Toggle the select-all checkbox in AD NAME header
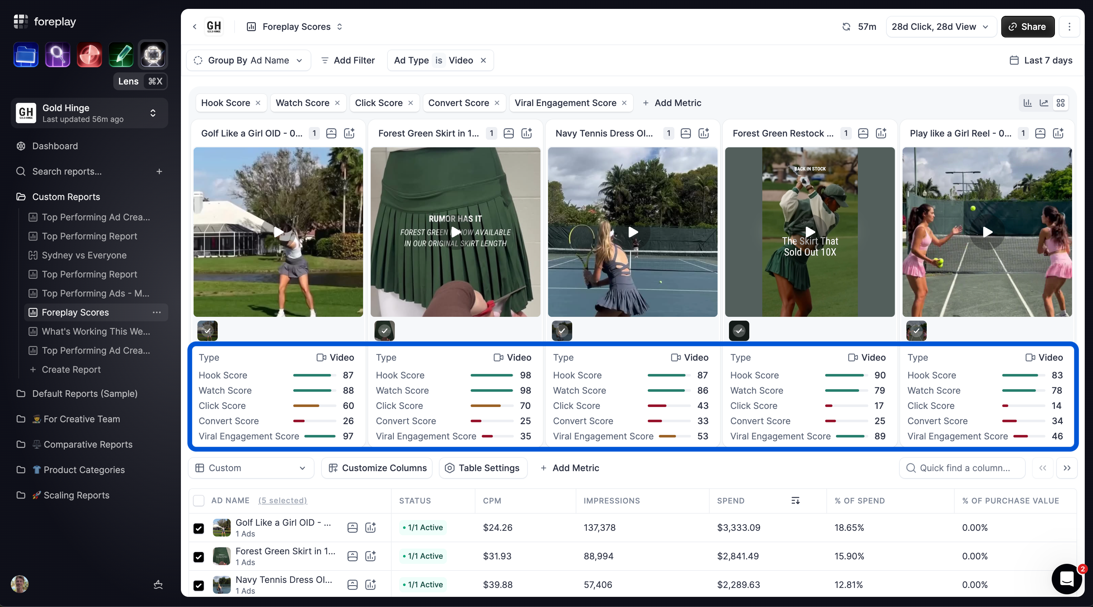The width and height of the screenshot is (1093, 607). pyautogui.click(x=199, y=500)
